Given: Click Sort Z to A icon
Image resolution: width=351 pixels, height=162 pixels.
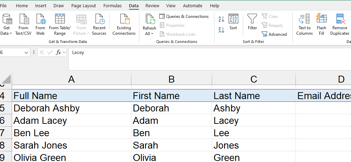Looking at the screenshot, I should click(x=221, y=30).
